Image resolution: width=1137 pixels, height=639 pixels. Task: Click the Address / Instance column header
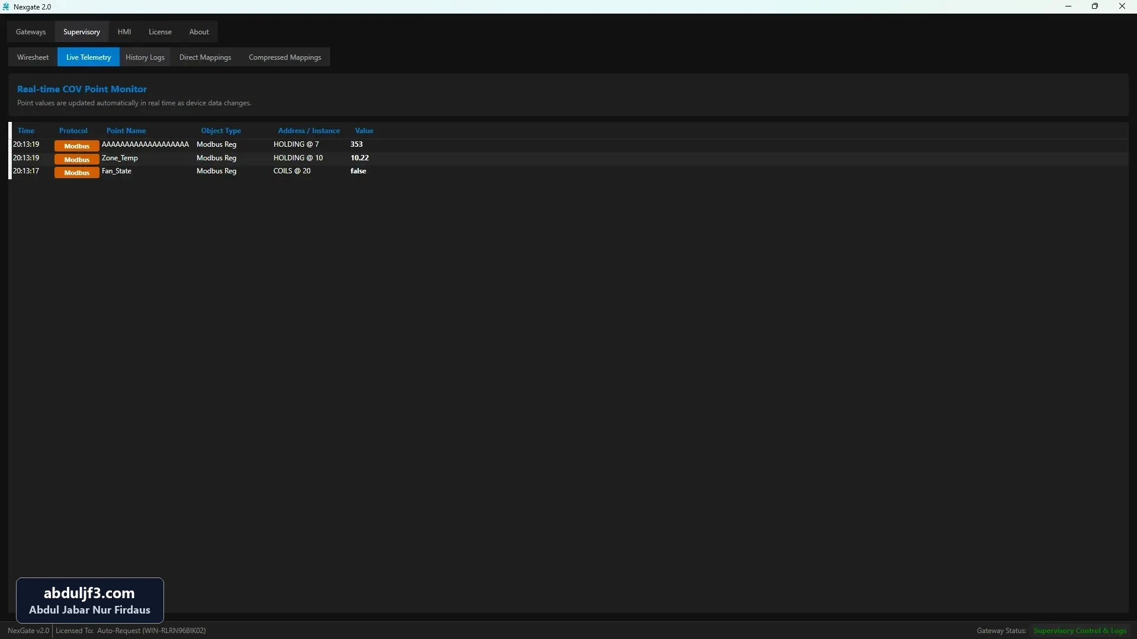click(309, 131)
